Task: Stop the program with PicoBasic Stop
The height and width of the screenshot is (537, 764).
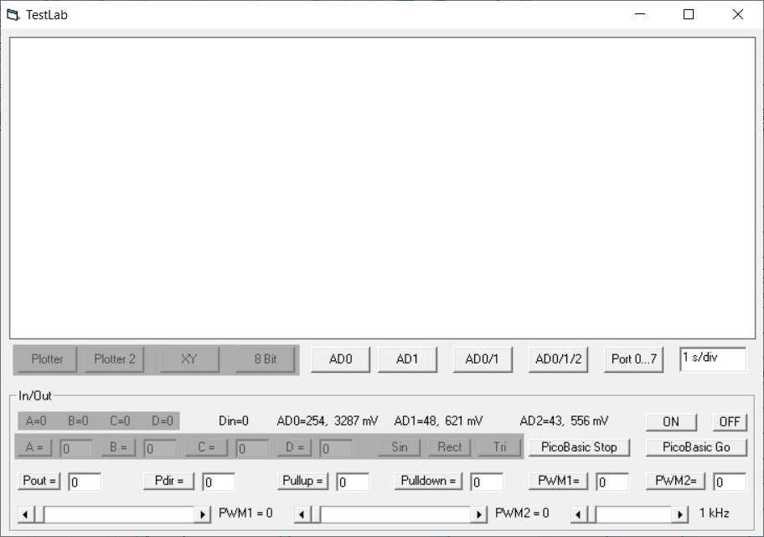Action: pyautogui.click(x=579, y=447)
